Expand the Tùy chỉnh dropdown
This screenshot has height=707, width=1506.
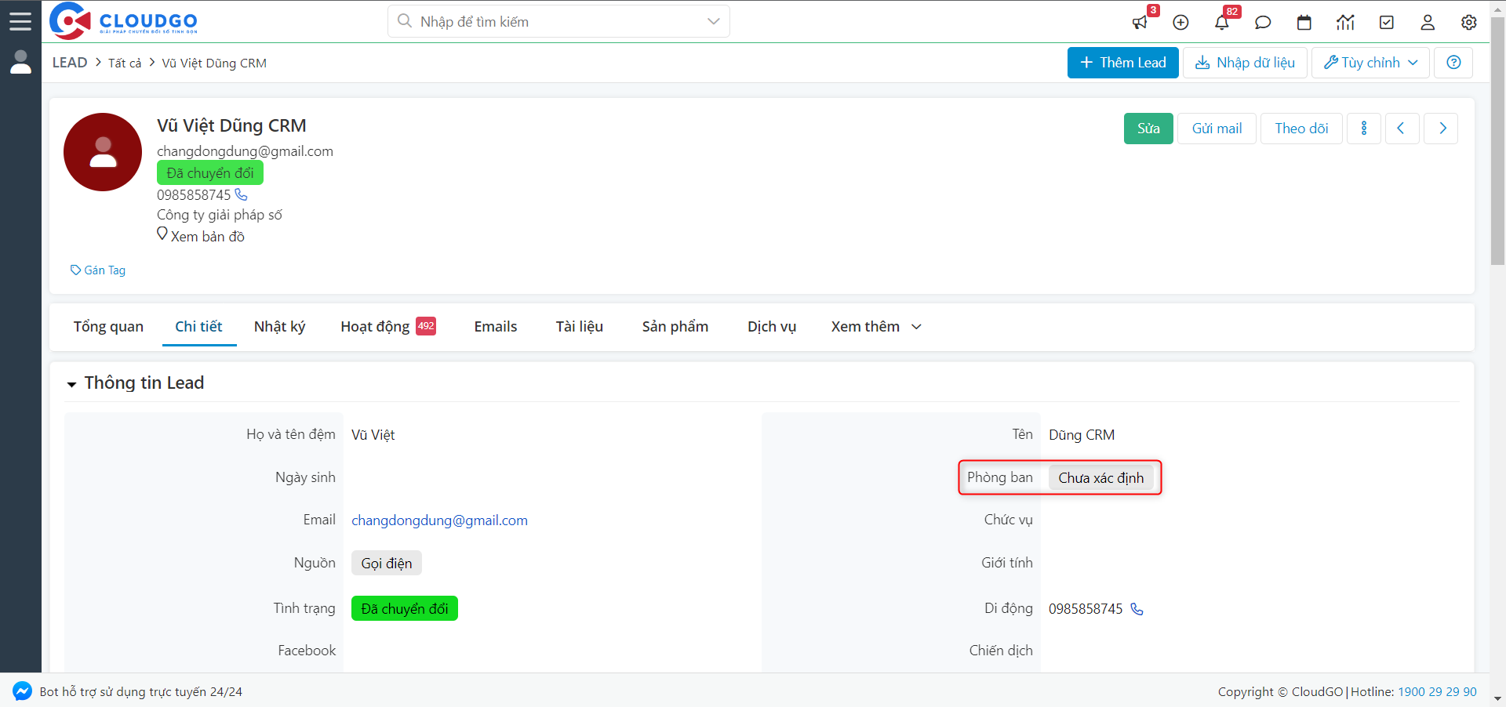1370,63
